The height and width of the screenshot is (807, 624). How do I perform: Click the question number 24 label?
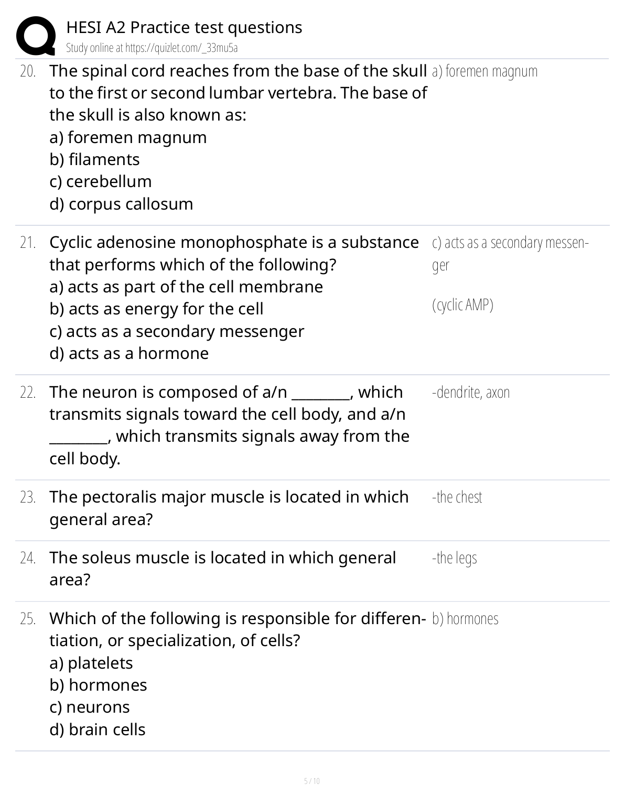(28, 558)
